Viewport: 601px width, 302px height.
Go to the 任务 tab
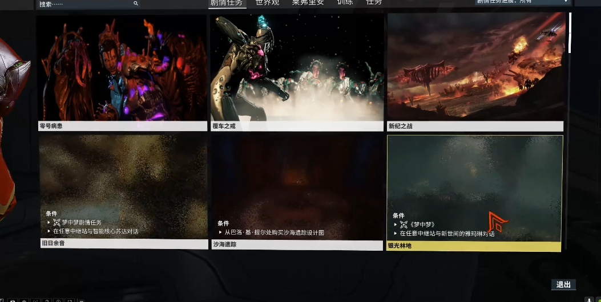tap(374, 3)
